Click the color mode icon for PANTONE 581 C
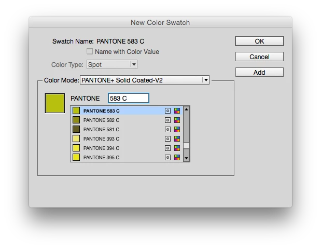The image size is (321, 249). point(177,129)
